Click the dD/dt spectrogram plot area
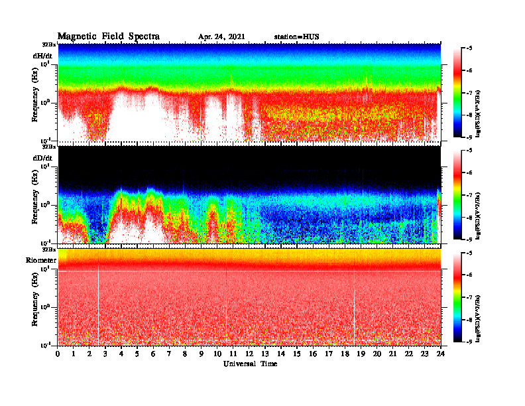This screenshot has width=525, height=406. [249, 194]
